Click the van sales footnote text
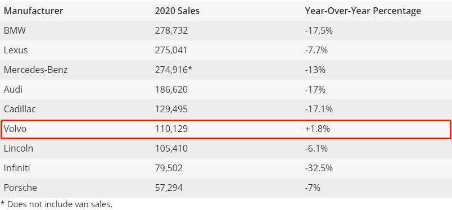The width and height of the screenshot is (452, 210). (x=56, y=204)
